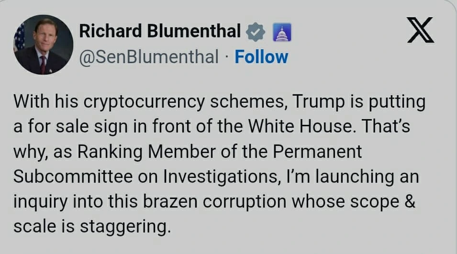
Task: Open Richard Blumenthal's profile photo
Action: click(44, 44)
